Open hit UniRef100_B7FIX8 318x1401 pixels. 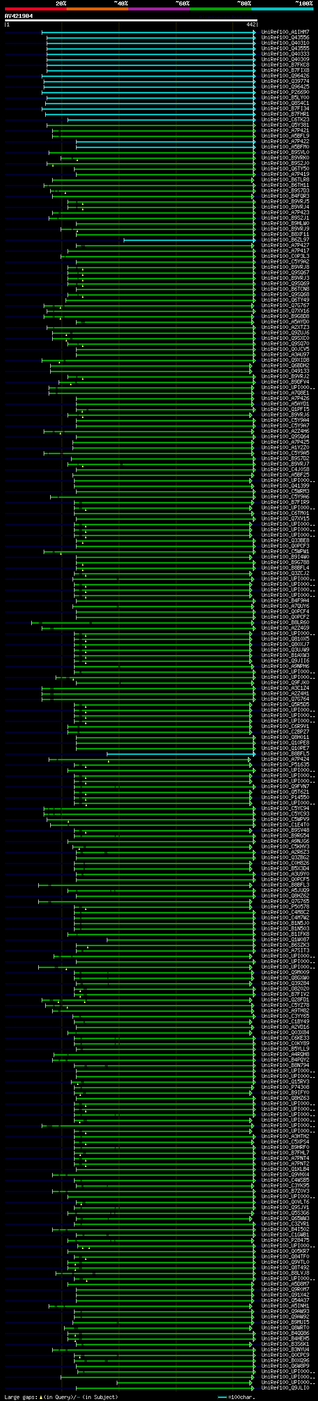point(285,70)
